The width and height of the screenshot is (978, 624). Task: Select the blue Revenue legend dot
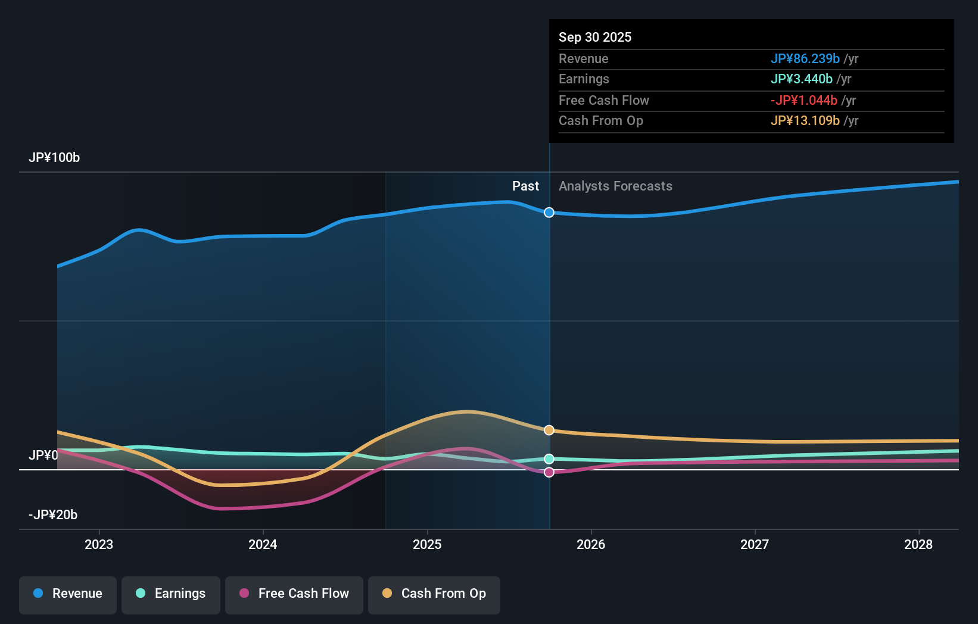click(x=39, y=594)
